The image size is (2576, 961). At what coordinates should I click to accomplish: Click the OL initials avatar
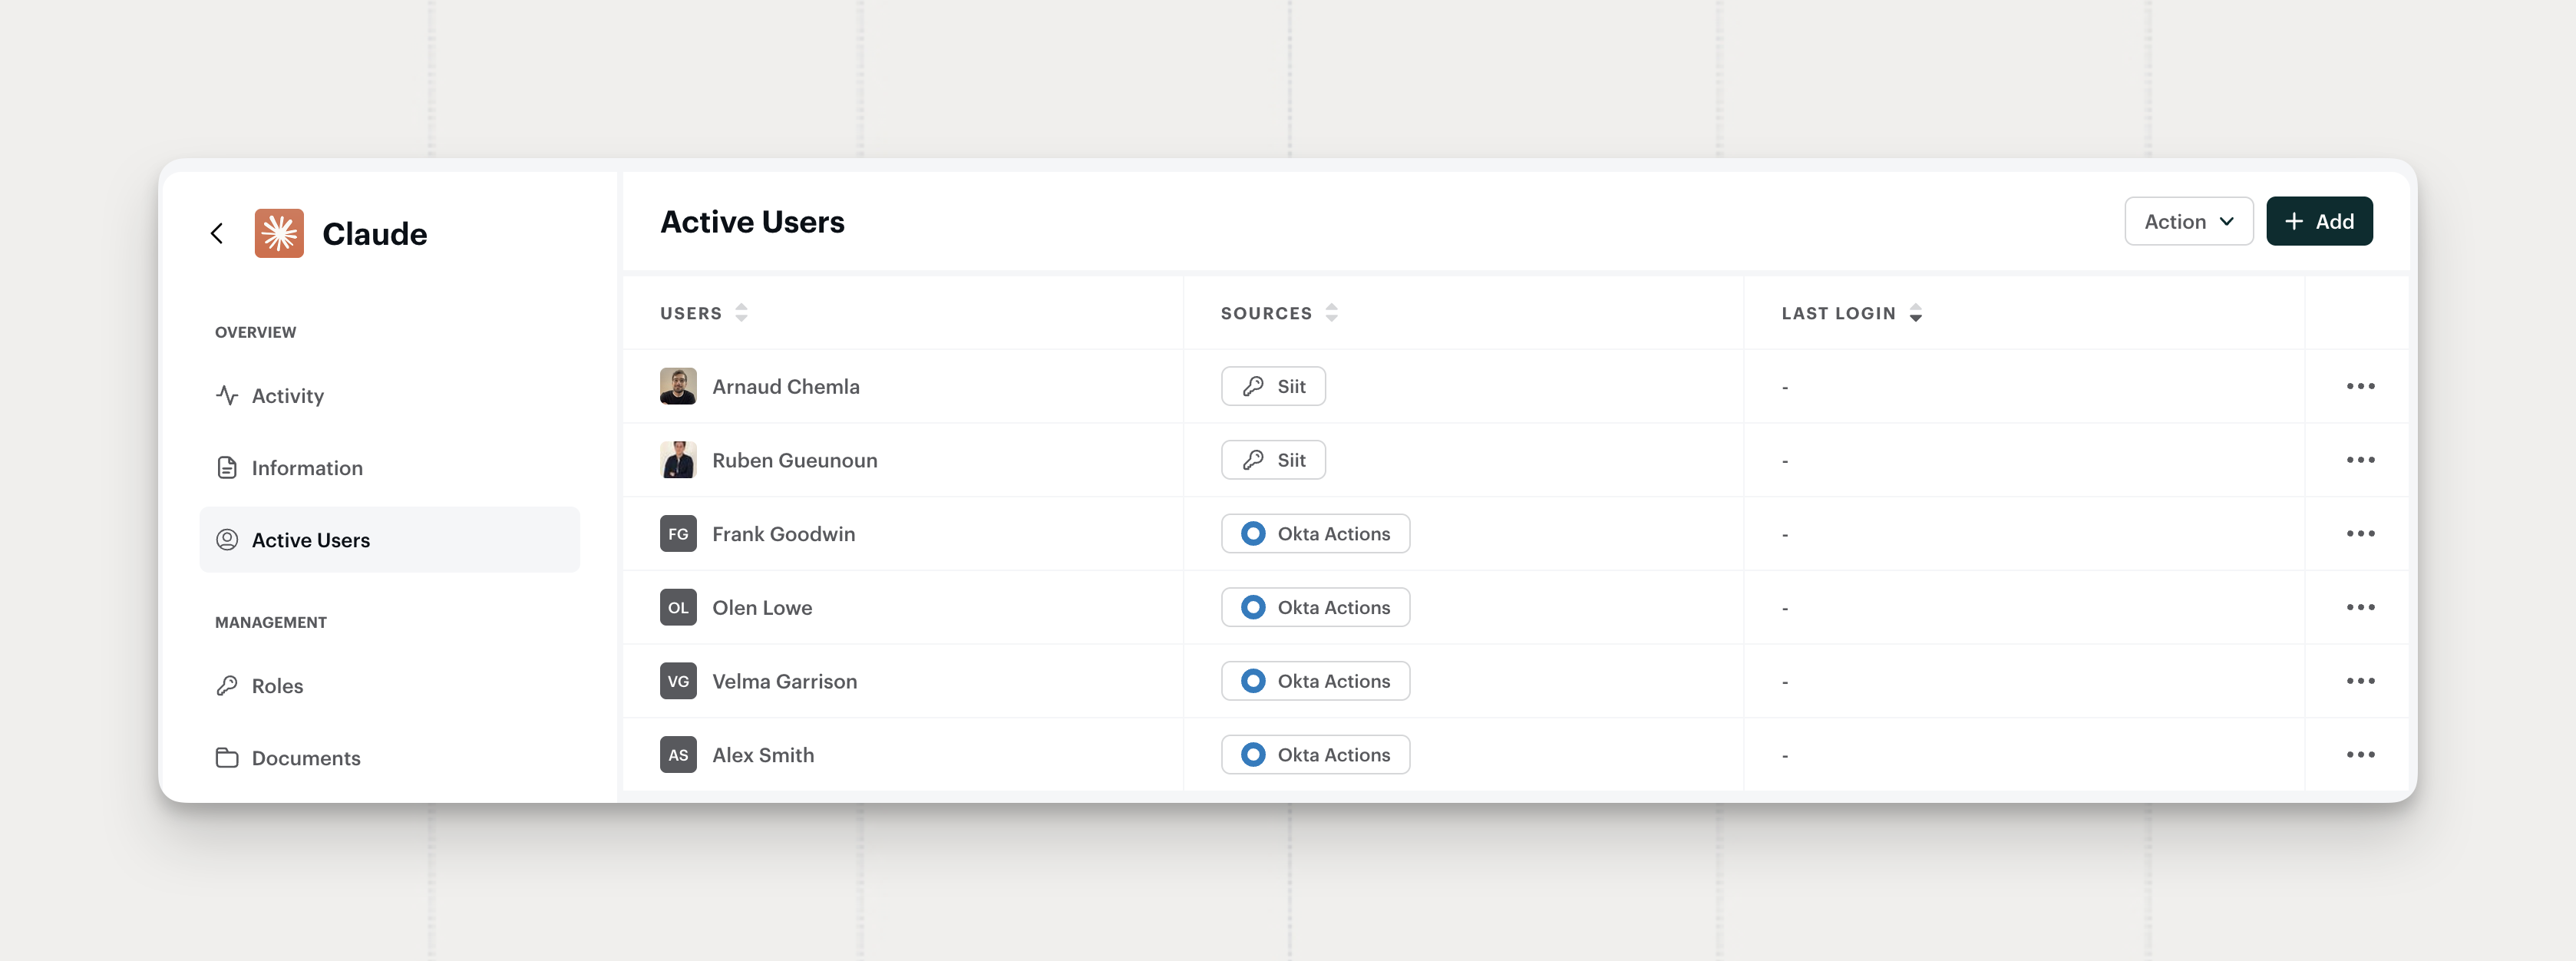[678, 607]
